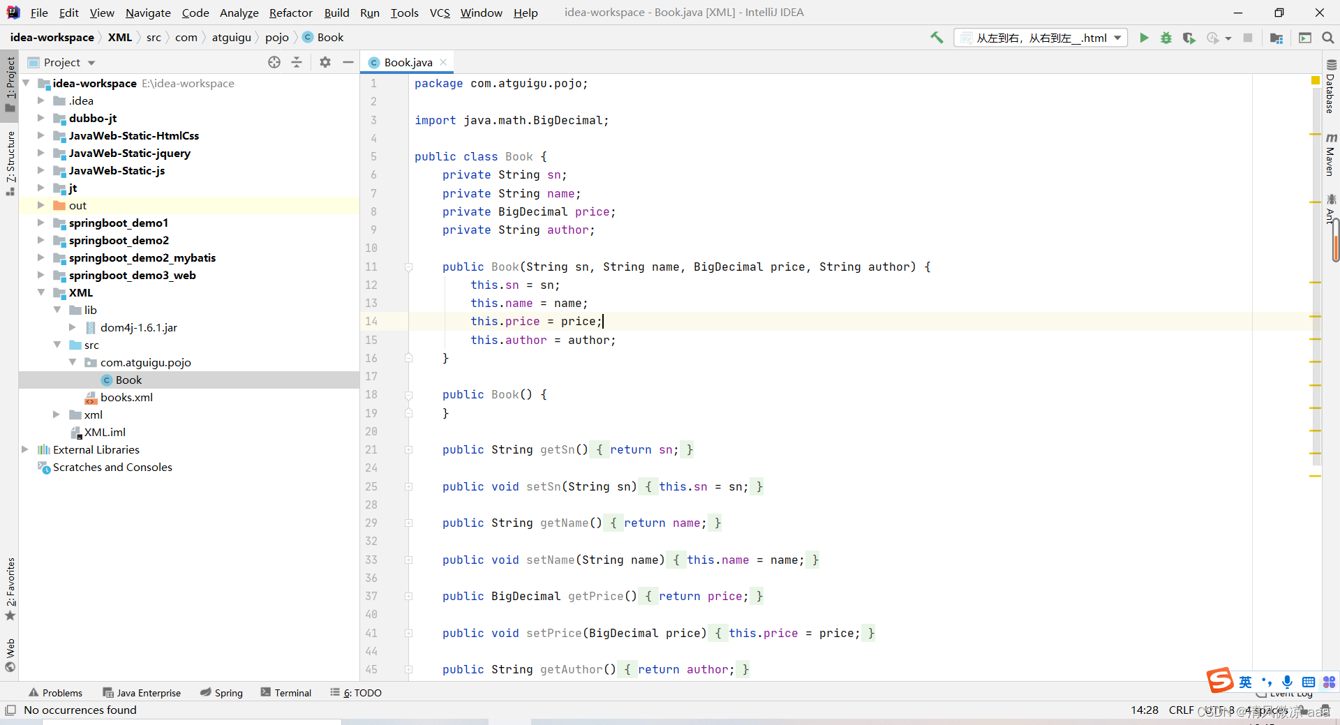Open Project Structure folder icon
The image size is (1340, 725).
[x=1276, y=38]
